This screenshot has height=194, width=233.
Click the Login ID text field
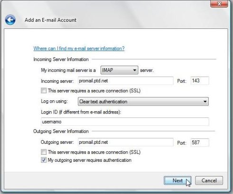pyautogui.click(x=125, y=122)
